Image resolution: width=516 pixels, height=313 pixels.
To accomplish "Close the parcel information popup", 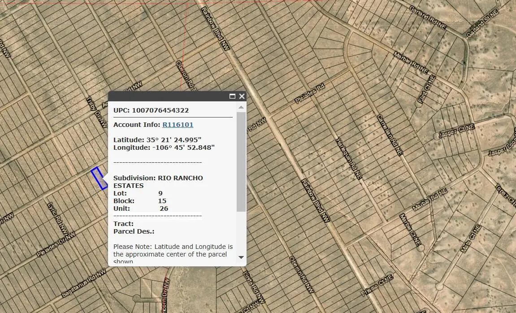I will tap(242, 96).
